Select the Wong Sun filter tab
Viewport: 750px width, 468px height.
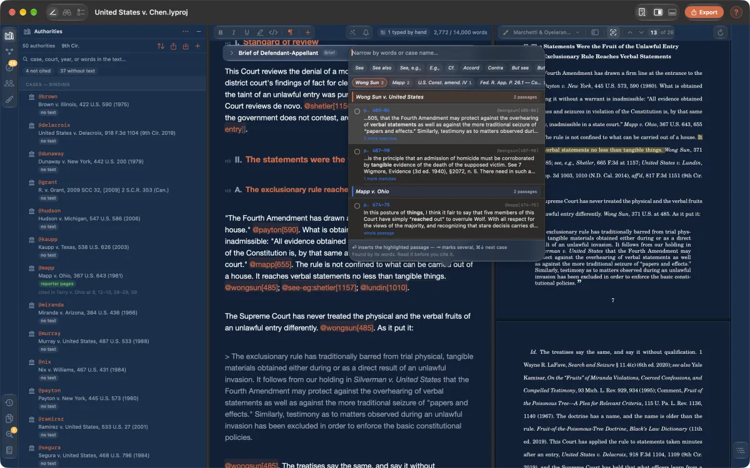click(x=369, y=82)
